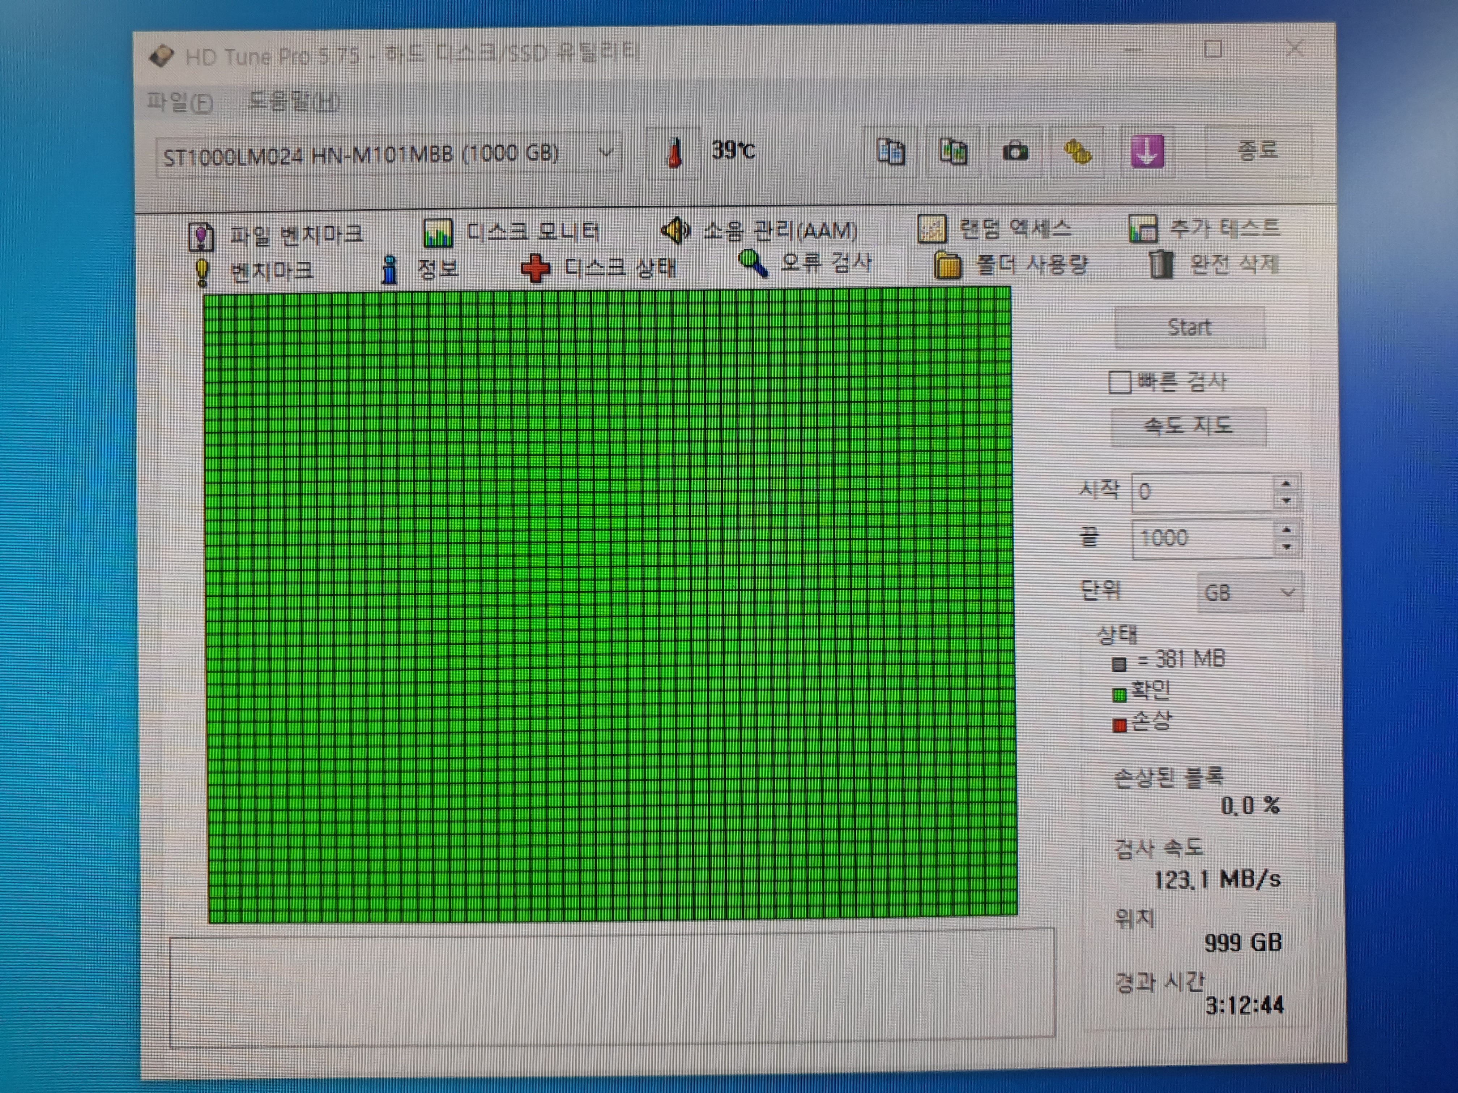Click the red 손상 legend swatch

coord(1118,725)
